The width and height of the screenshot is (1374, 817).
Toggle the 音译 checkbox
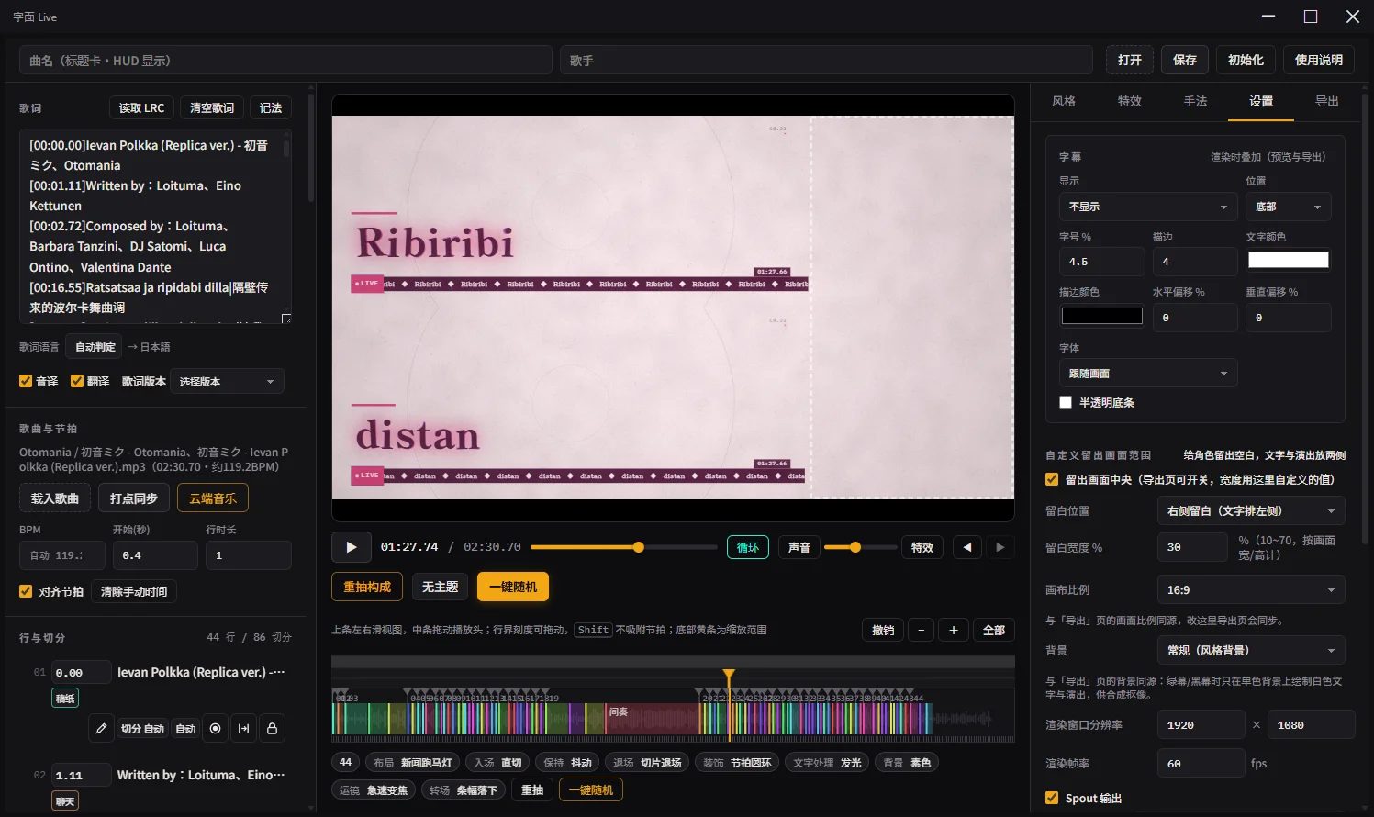tap(26, 381)
